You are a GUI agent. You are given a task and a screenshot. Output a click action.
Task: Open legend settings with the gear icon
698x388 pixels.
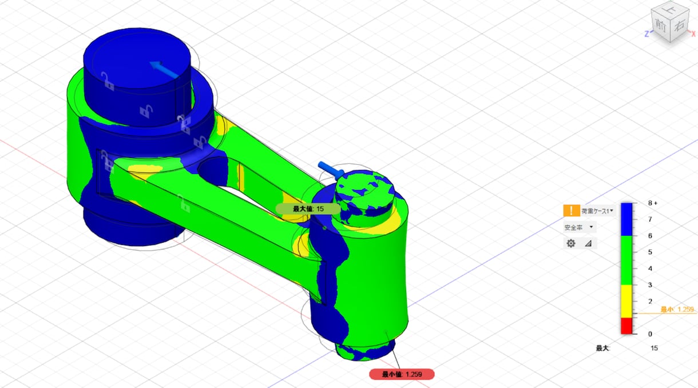[571, 243]
